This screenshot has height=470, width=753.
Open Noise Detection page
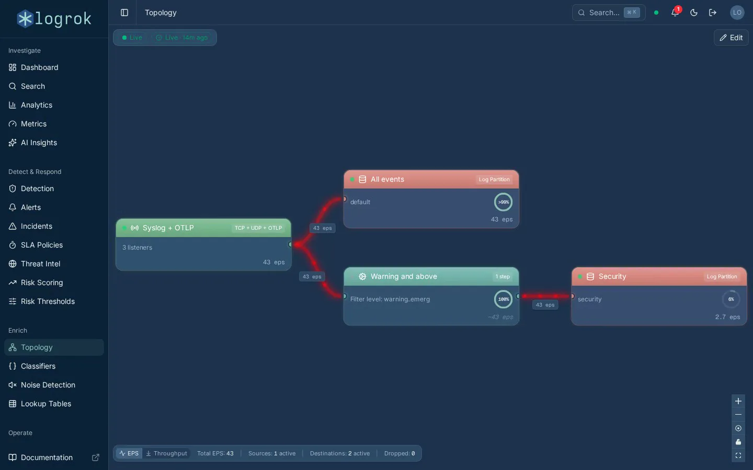[x=54, y=385]
